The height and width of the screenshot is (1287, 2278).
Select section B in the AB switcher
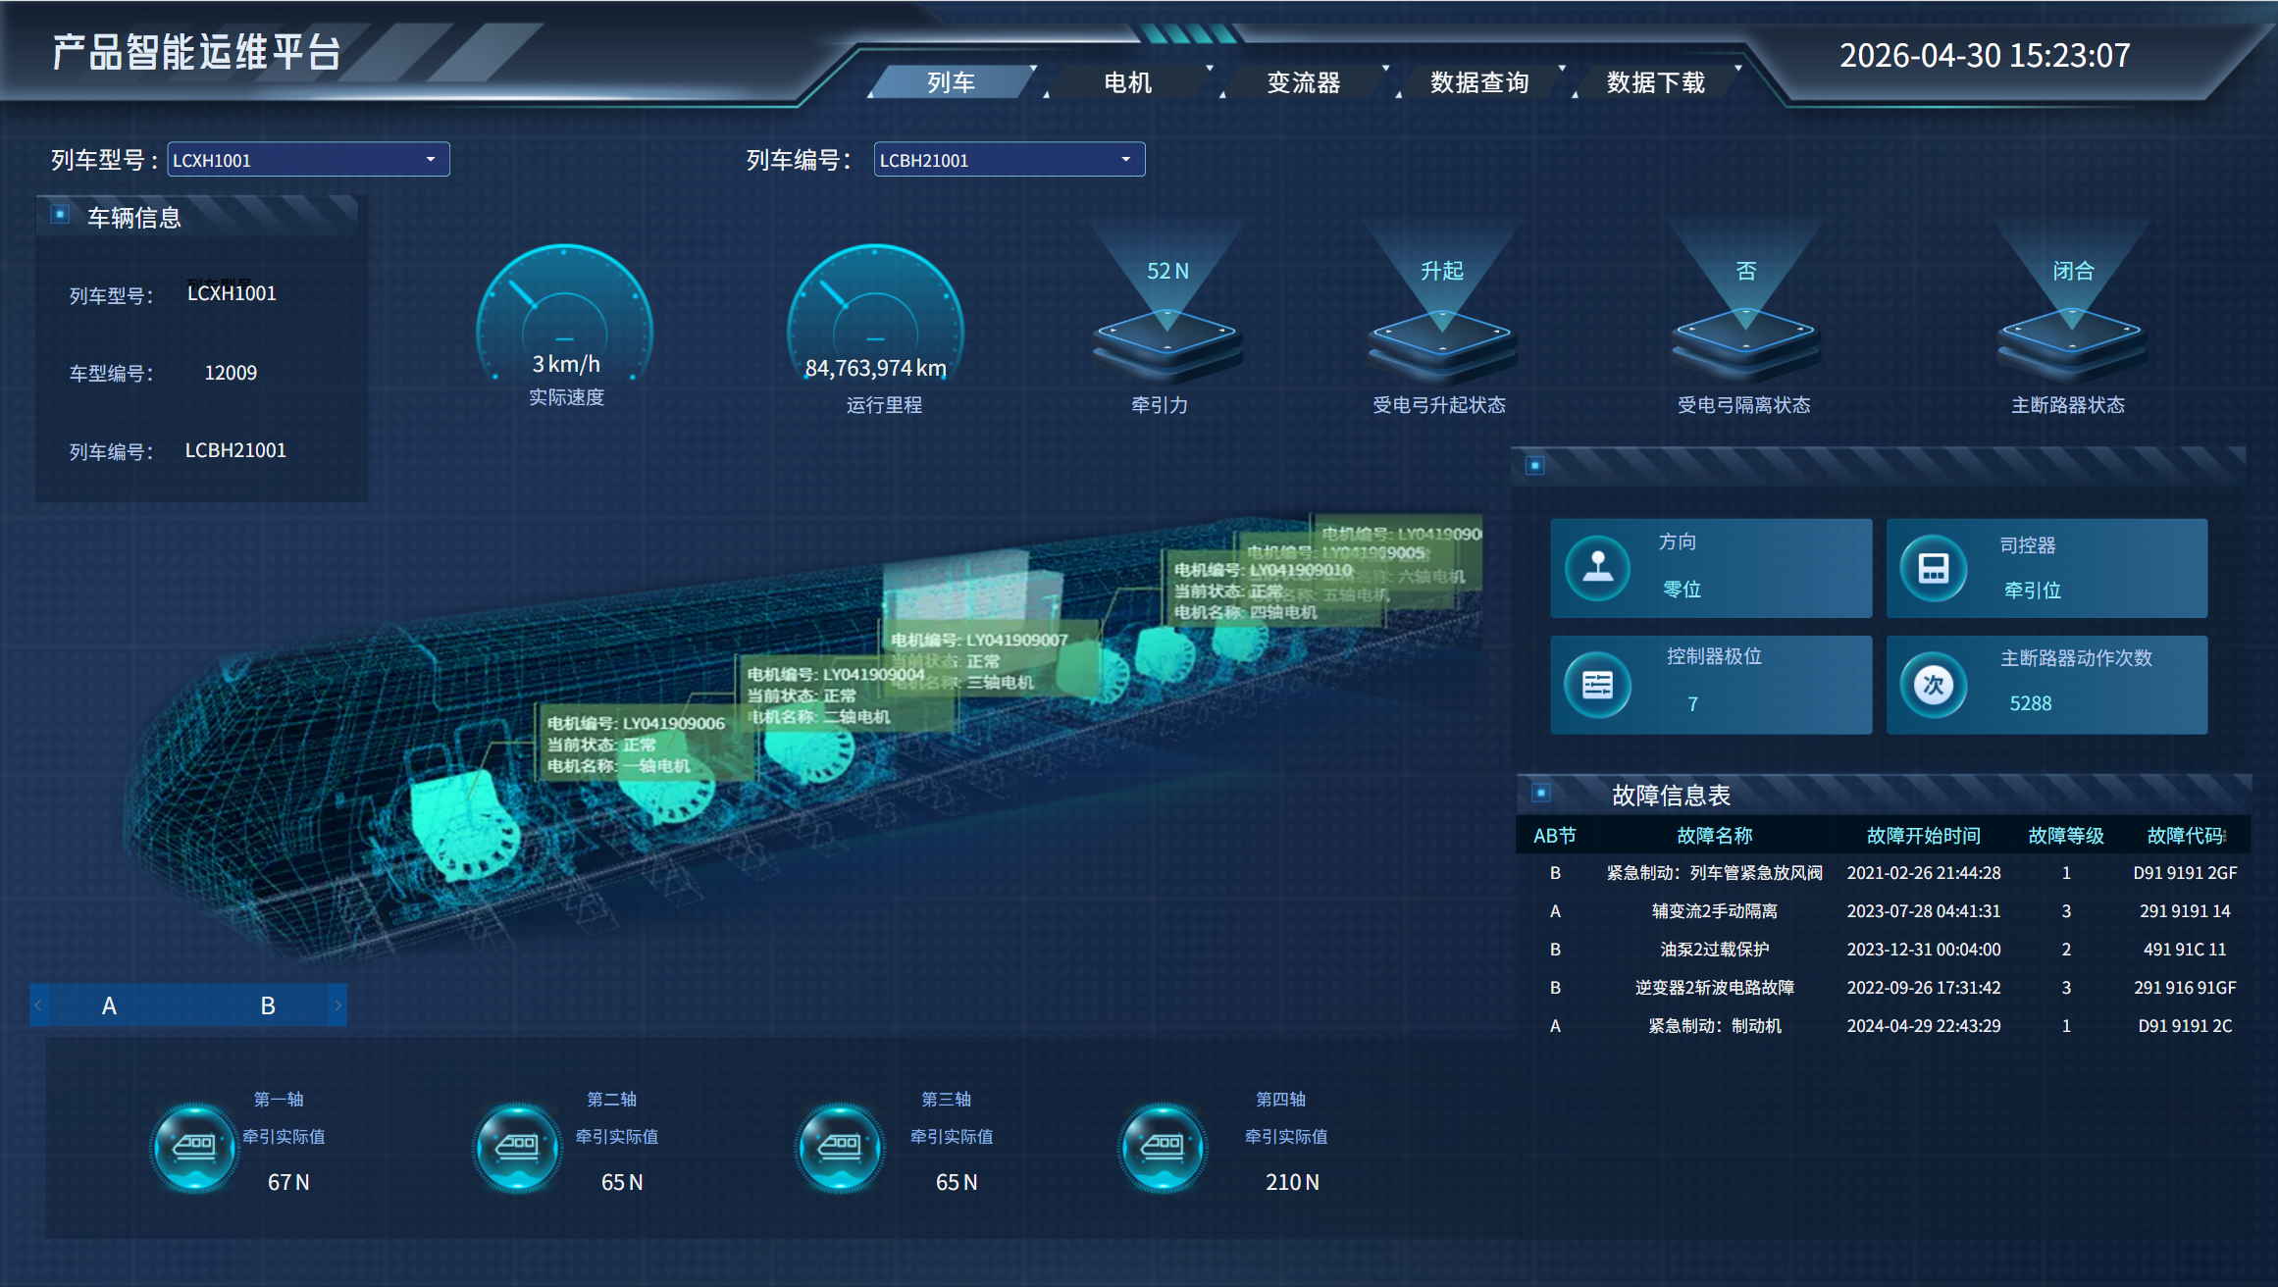(x=268, y=1005)
